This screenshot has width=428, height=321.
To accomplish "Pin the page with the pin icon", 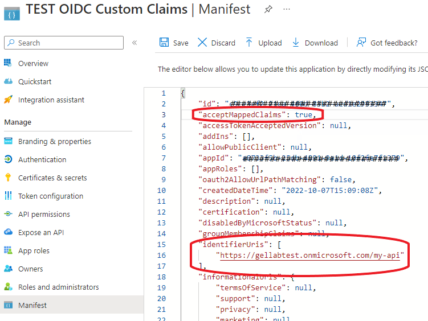I will [x=268, y=10].
